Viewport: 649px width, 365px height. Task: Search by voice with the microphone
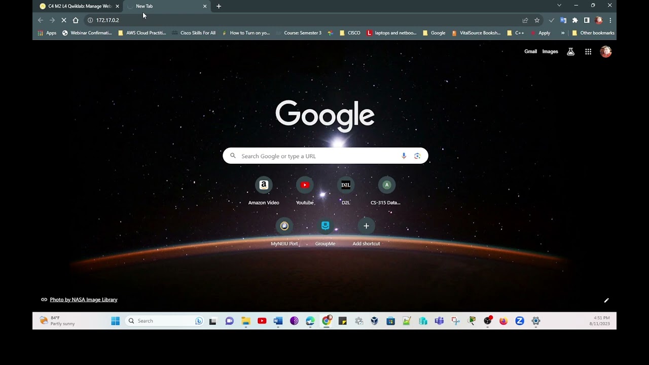[404, 156]
